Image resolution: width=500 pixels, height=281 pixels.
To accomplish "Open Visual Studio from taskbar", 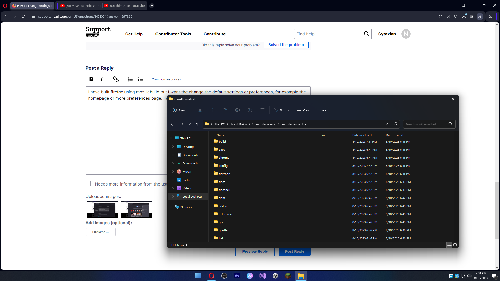I will click(x=262, y=276).
